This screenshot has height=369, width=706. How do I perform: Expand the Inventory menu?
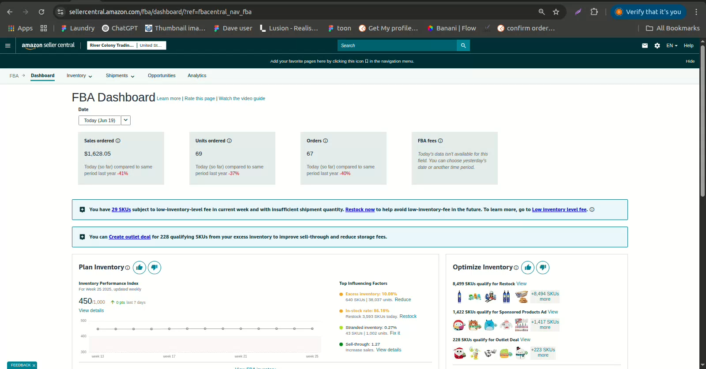click(x=79, y=76)
